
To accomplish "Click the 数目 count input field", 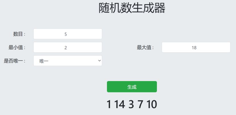I will [68, 34].
